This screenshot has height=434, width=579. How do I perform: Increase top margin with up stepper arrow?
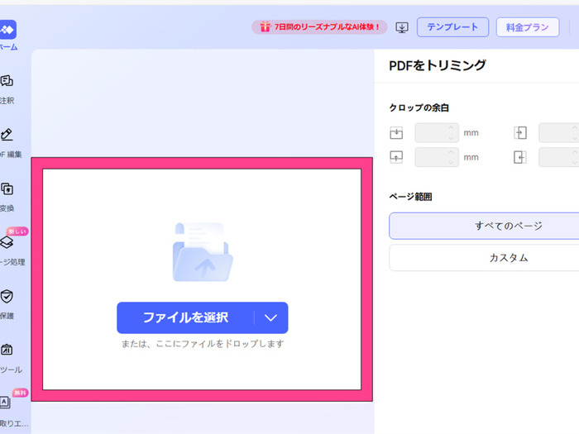(451, 128)
